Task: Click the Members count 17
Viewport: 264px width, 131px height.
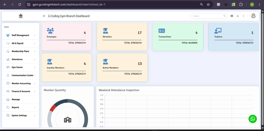Action: click(139, 33)
